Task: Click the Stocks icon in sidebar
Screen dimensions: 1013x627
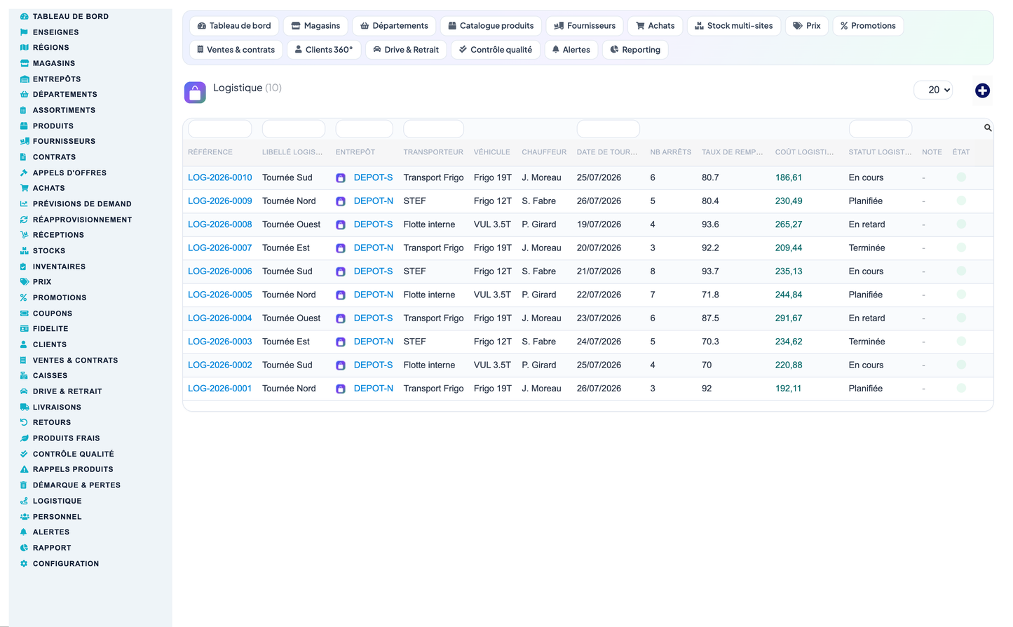Action: point(25,250)
